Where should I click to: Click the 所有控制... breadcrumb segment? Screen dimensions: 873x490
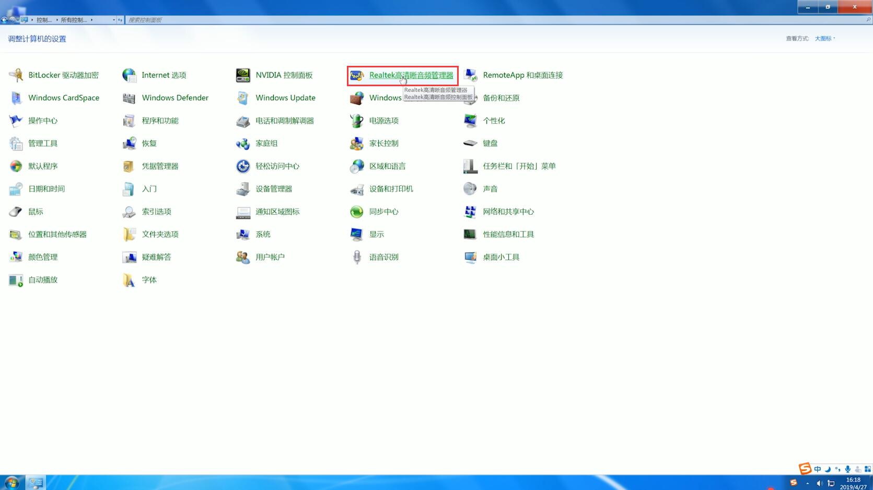74,20
